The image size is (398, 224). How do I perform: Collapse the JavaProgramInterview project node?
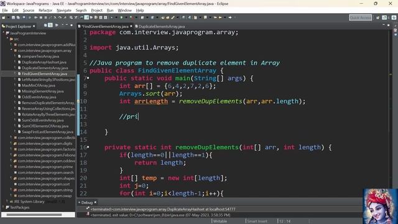[4, 33]
